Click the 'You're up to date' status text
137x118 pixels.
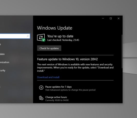coord(60,36)
